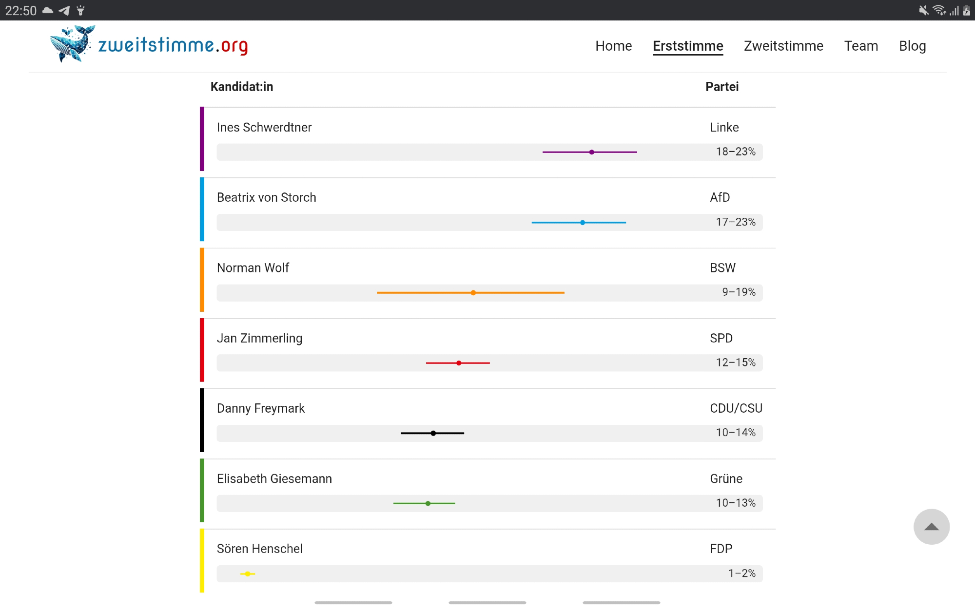Open the Home menu item
The image size is (975, 609).
pyautogui.click(x=613, y=46)
